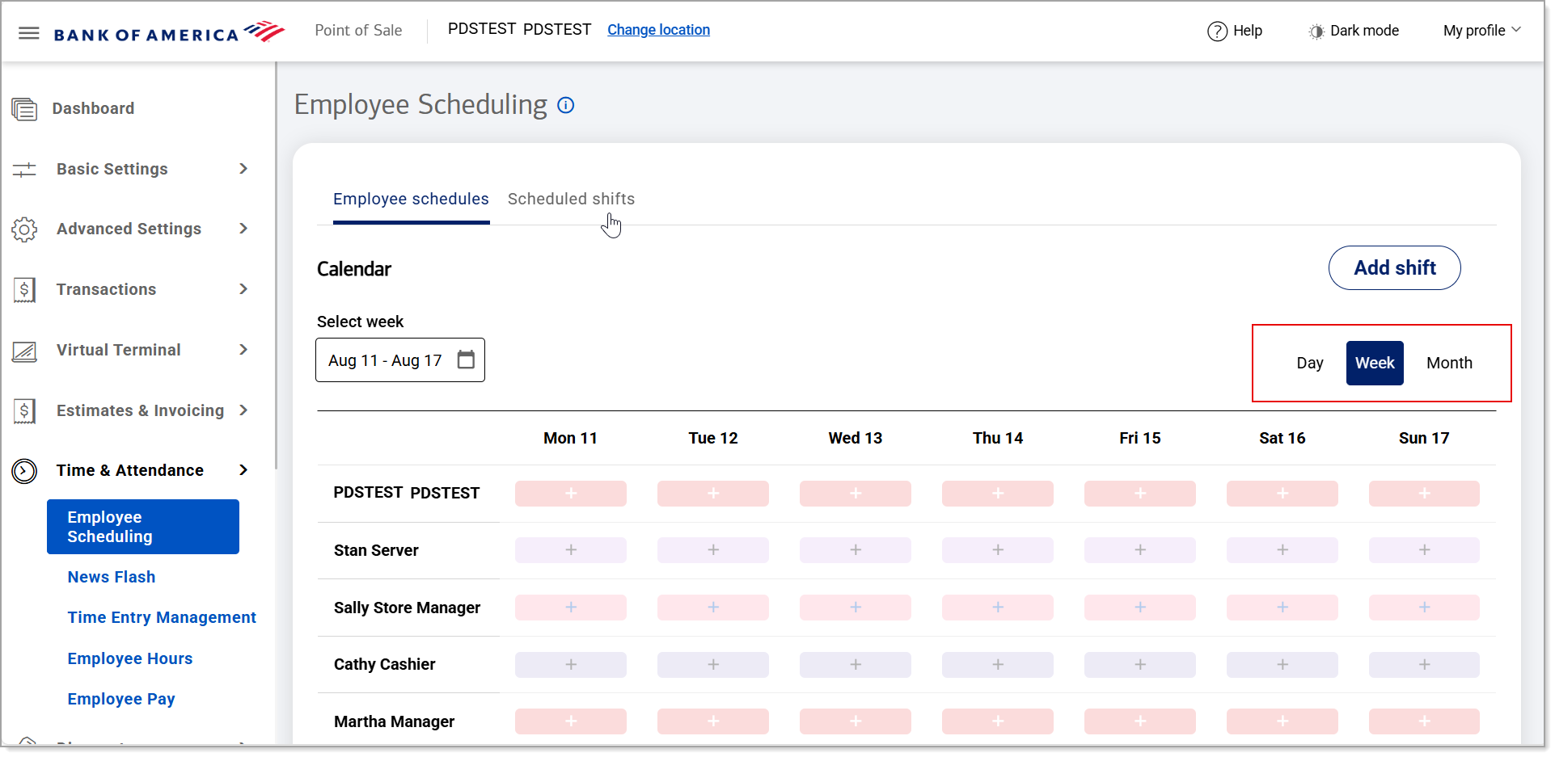Click the Bank of America logo
Image resolution: width=1555 pixels, height=757 pixels.
[x=169, y=32]
